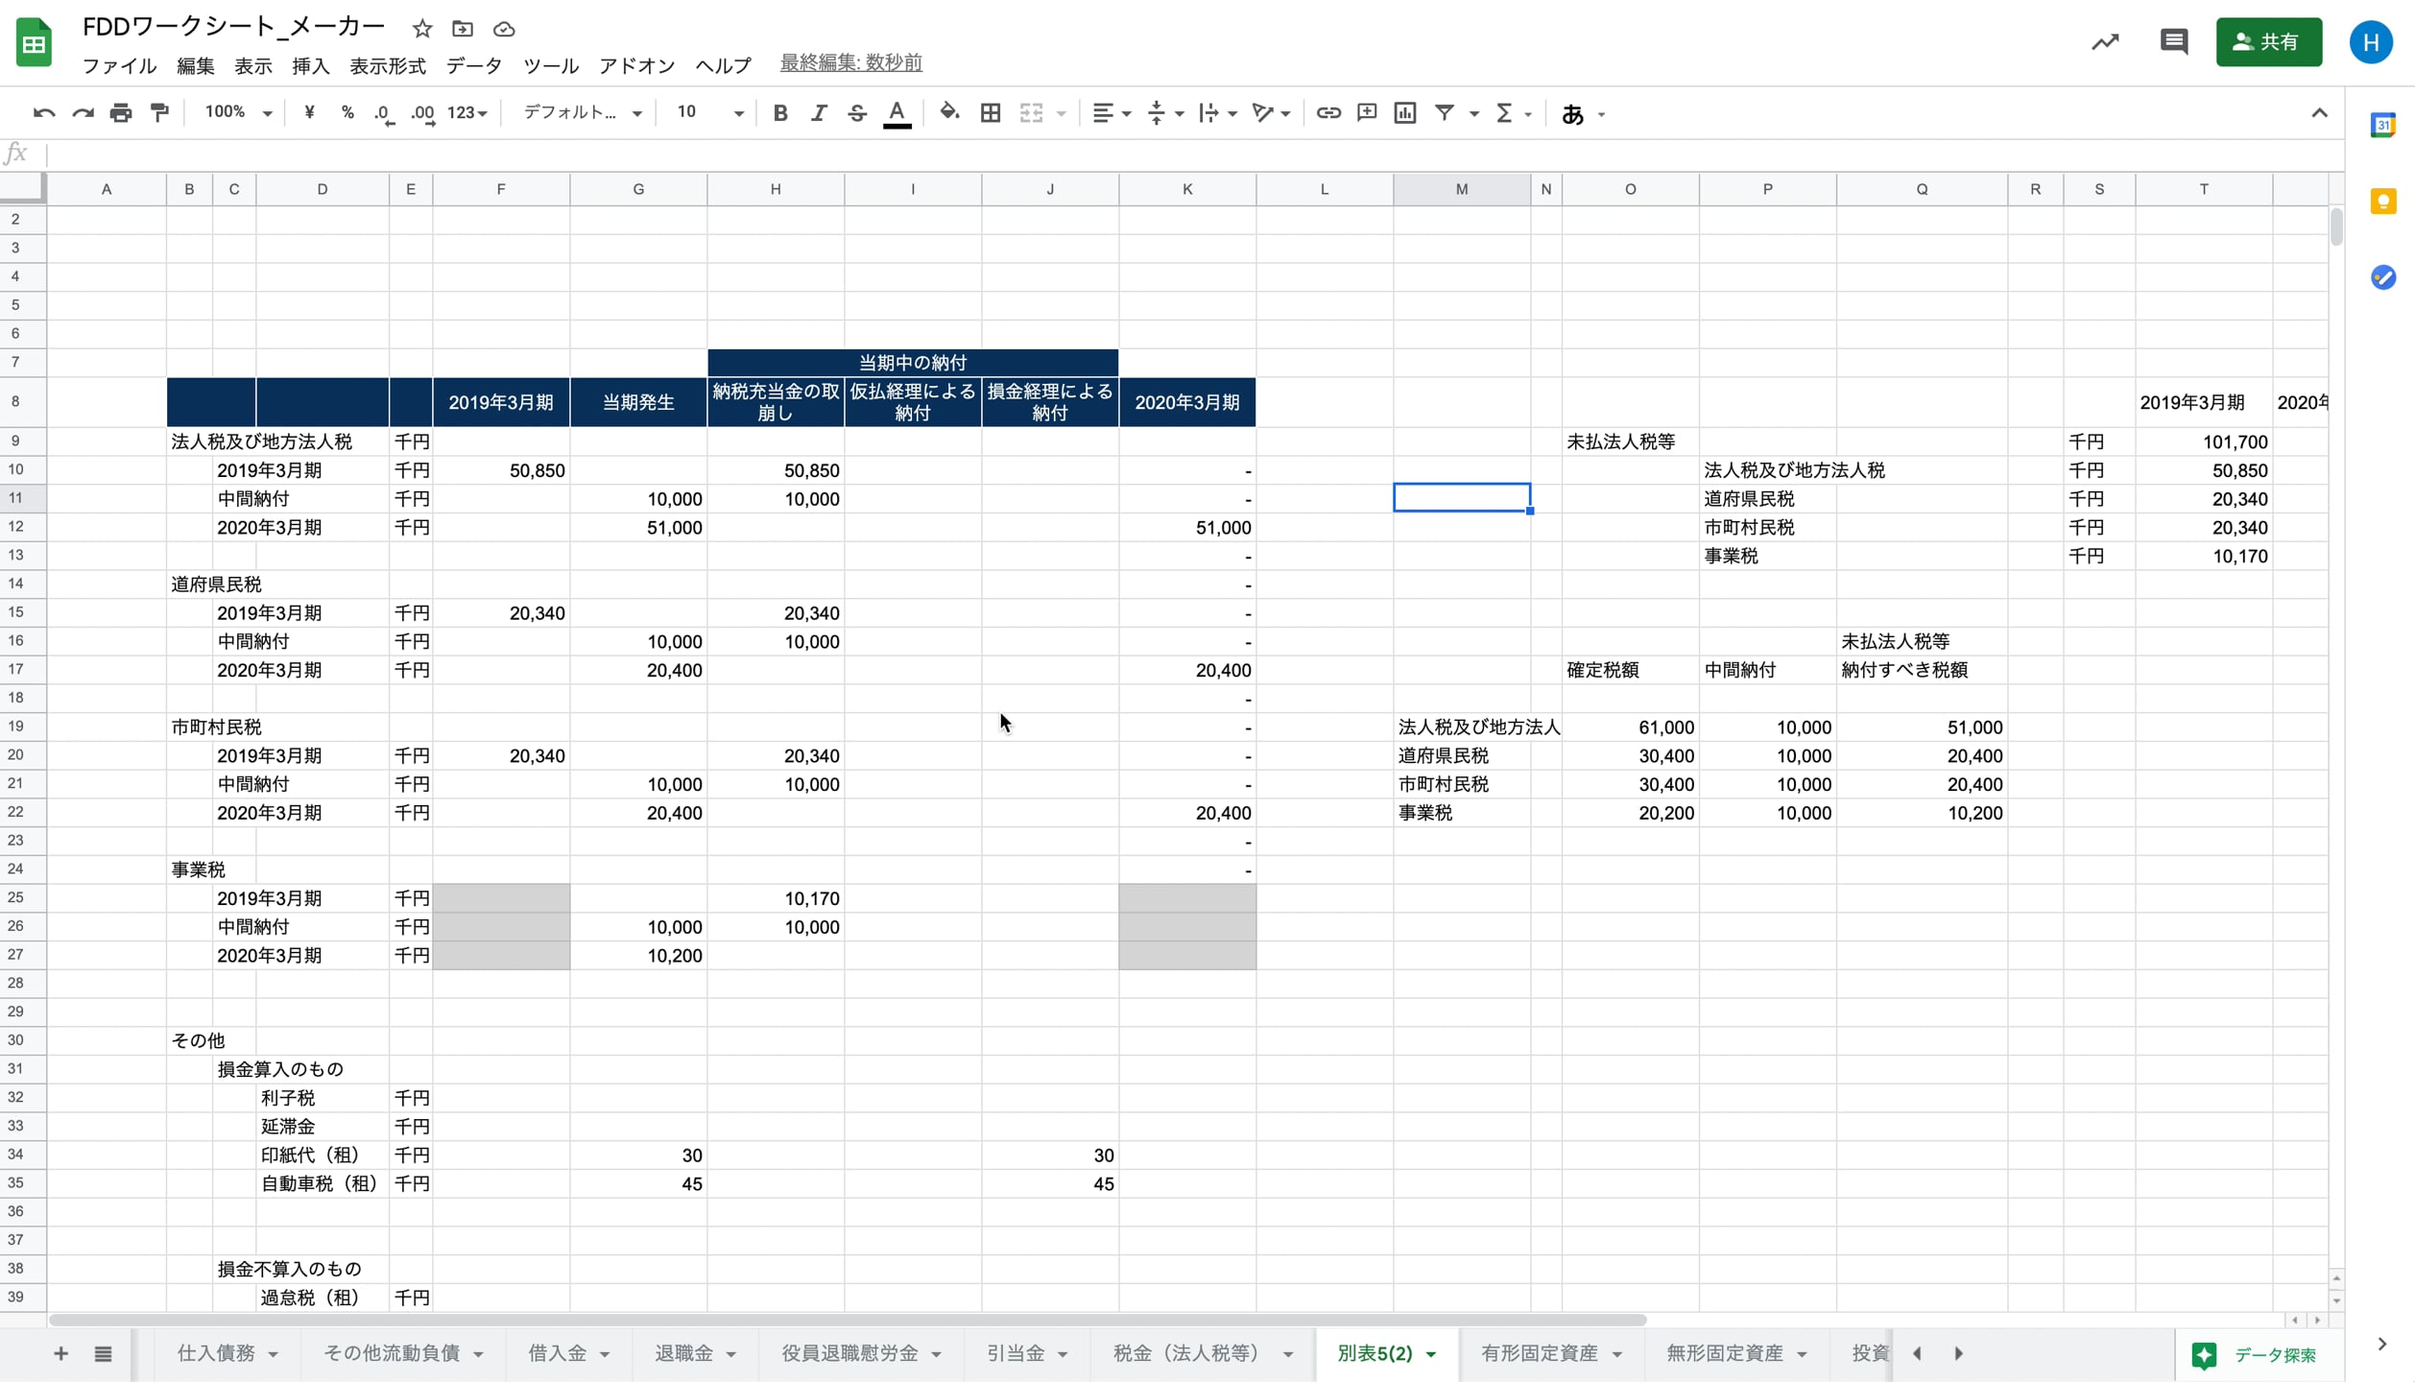Click the insert link icon
This screenshot has height=1382, width=2415.
point(1327,113)
